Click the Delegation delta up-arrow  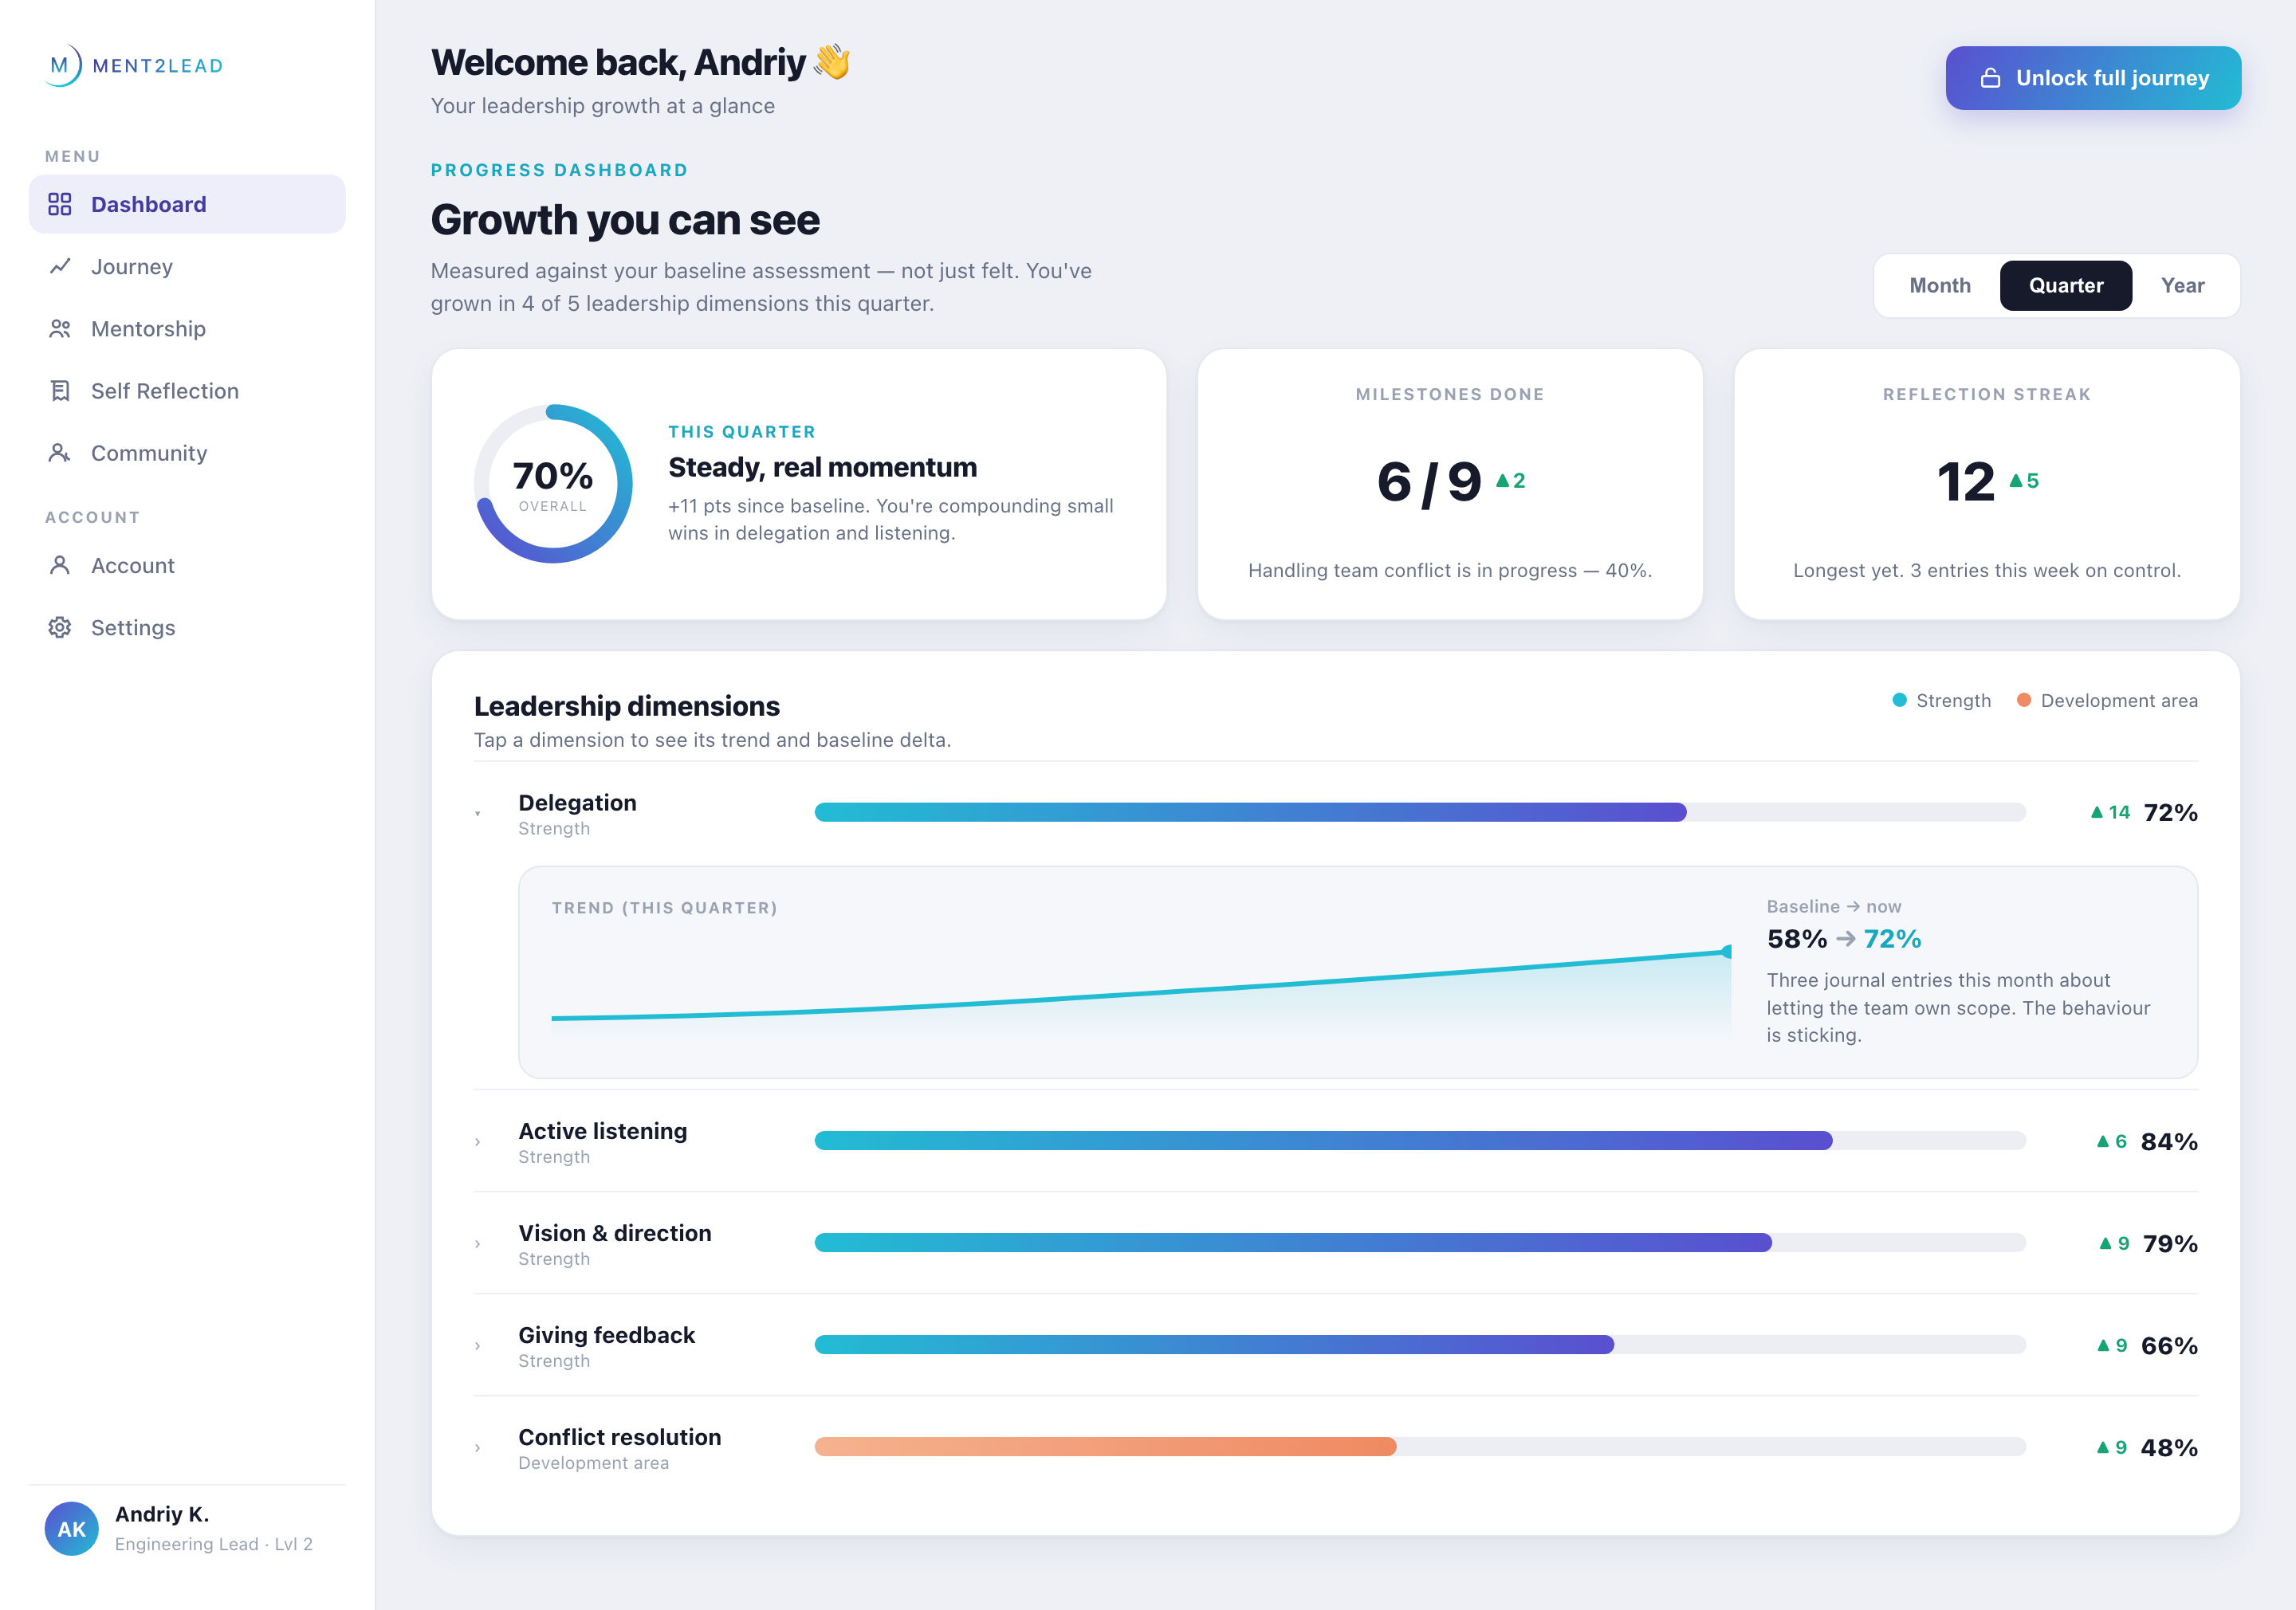tap(2097, 812)
